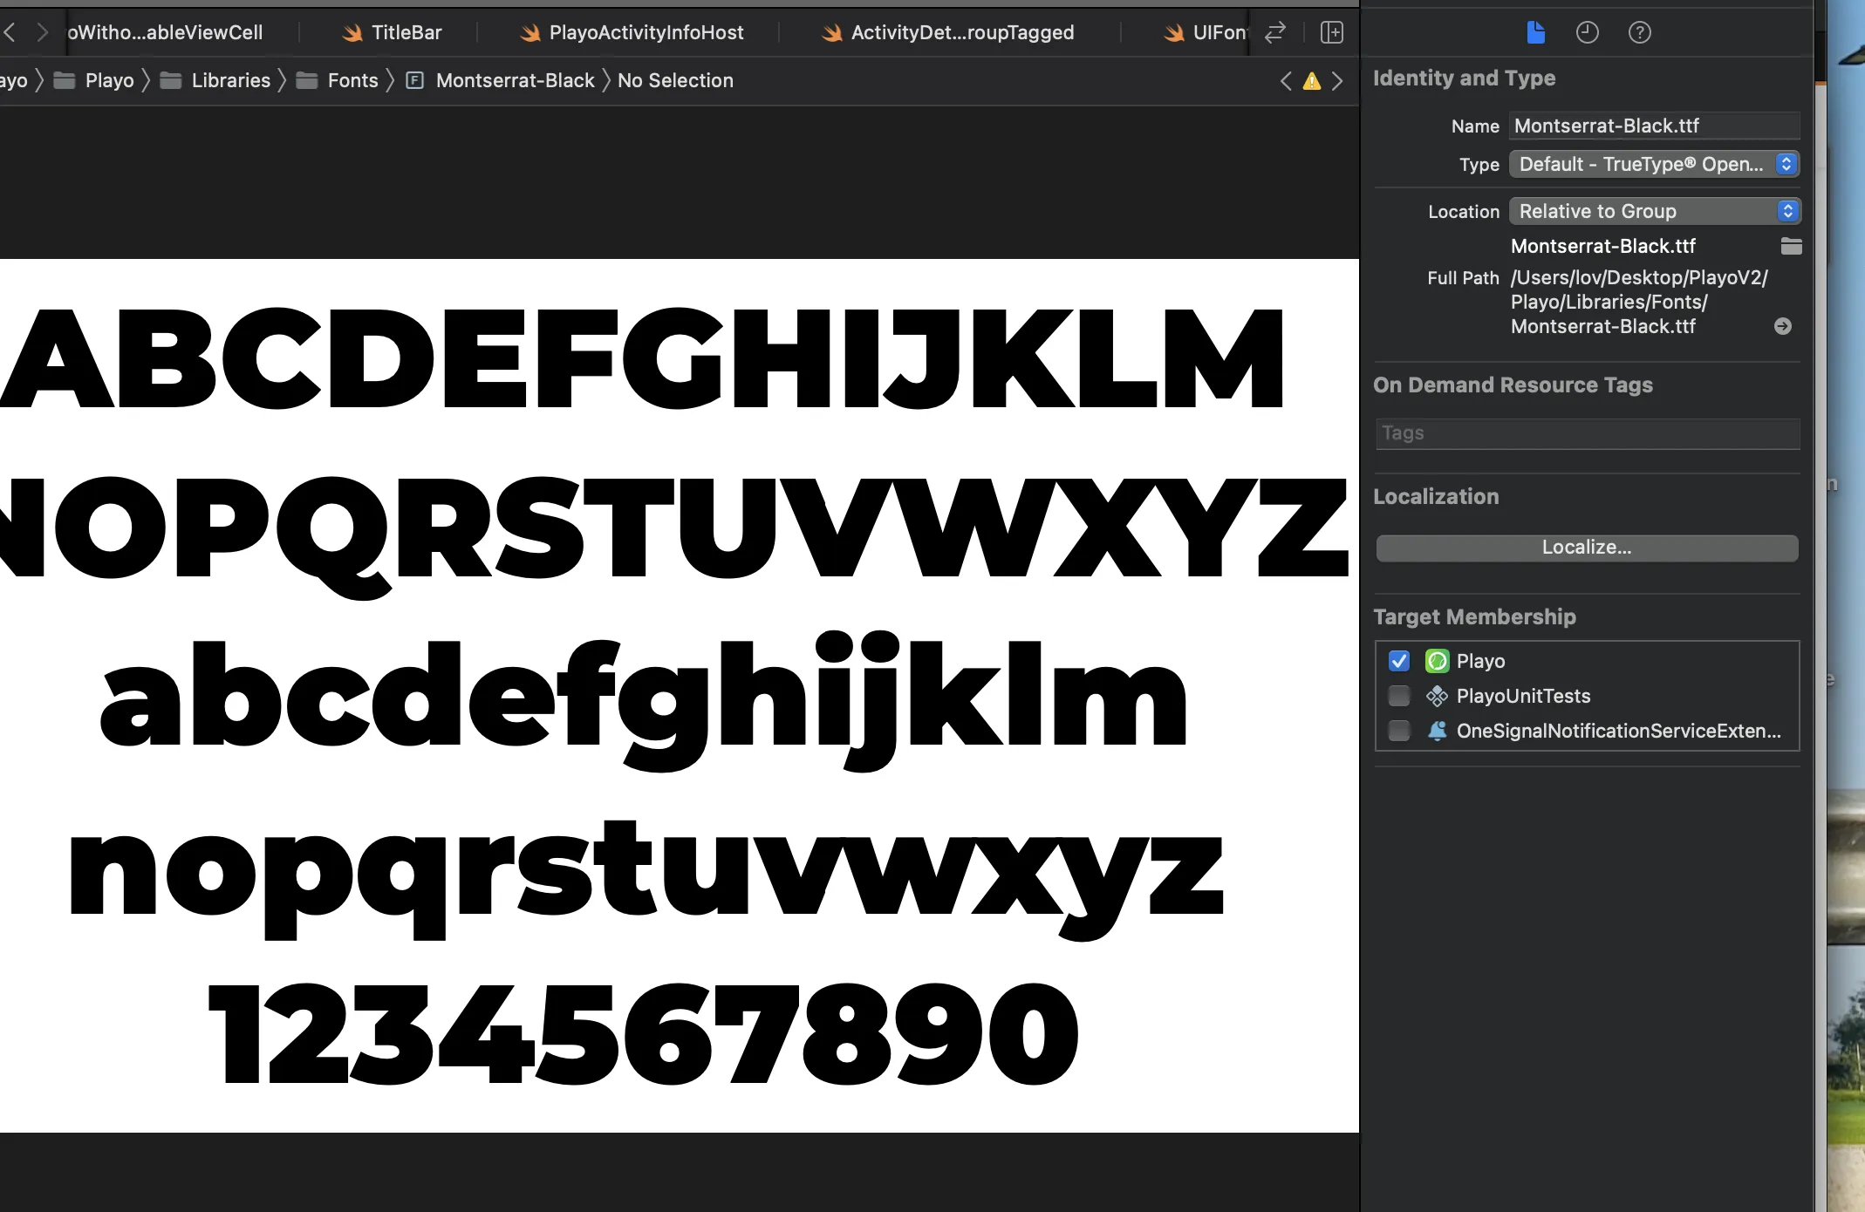Click the Name field with Montserrat-Black.ttf

point(1652,126)
